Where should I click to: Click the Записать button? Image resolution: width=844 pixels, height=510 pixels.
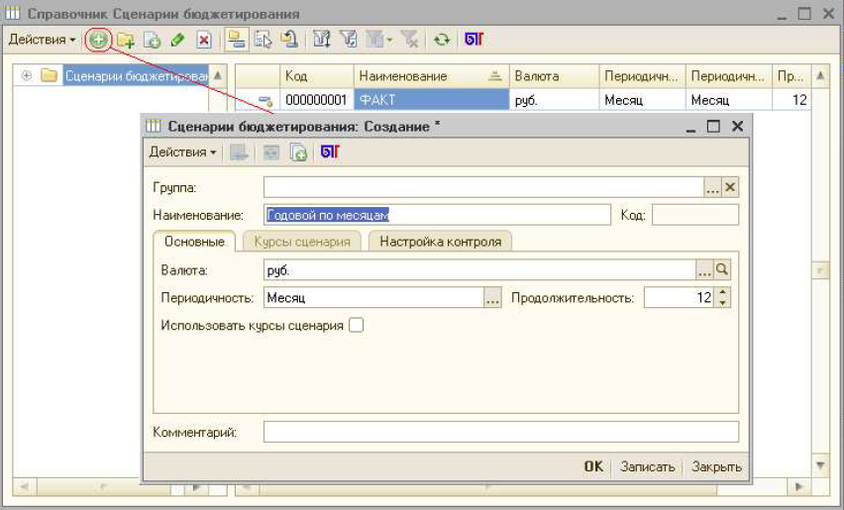point(647,466)
